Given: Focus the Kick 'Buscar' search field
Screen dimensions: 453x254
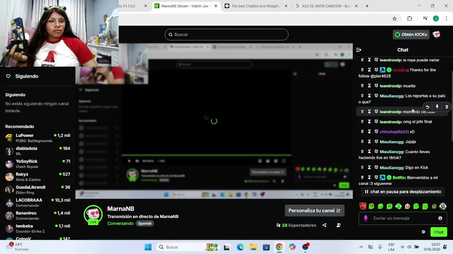Looking at the screenshot, I should pos(226,35).
